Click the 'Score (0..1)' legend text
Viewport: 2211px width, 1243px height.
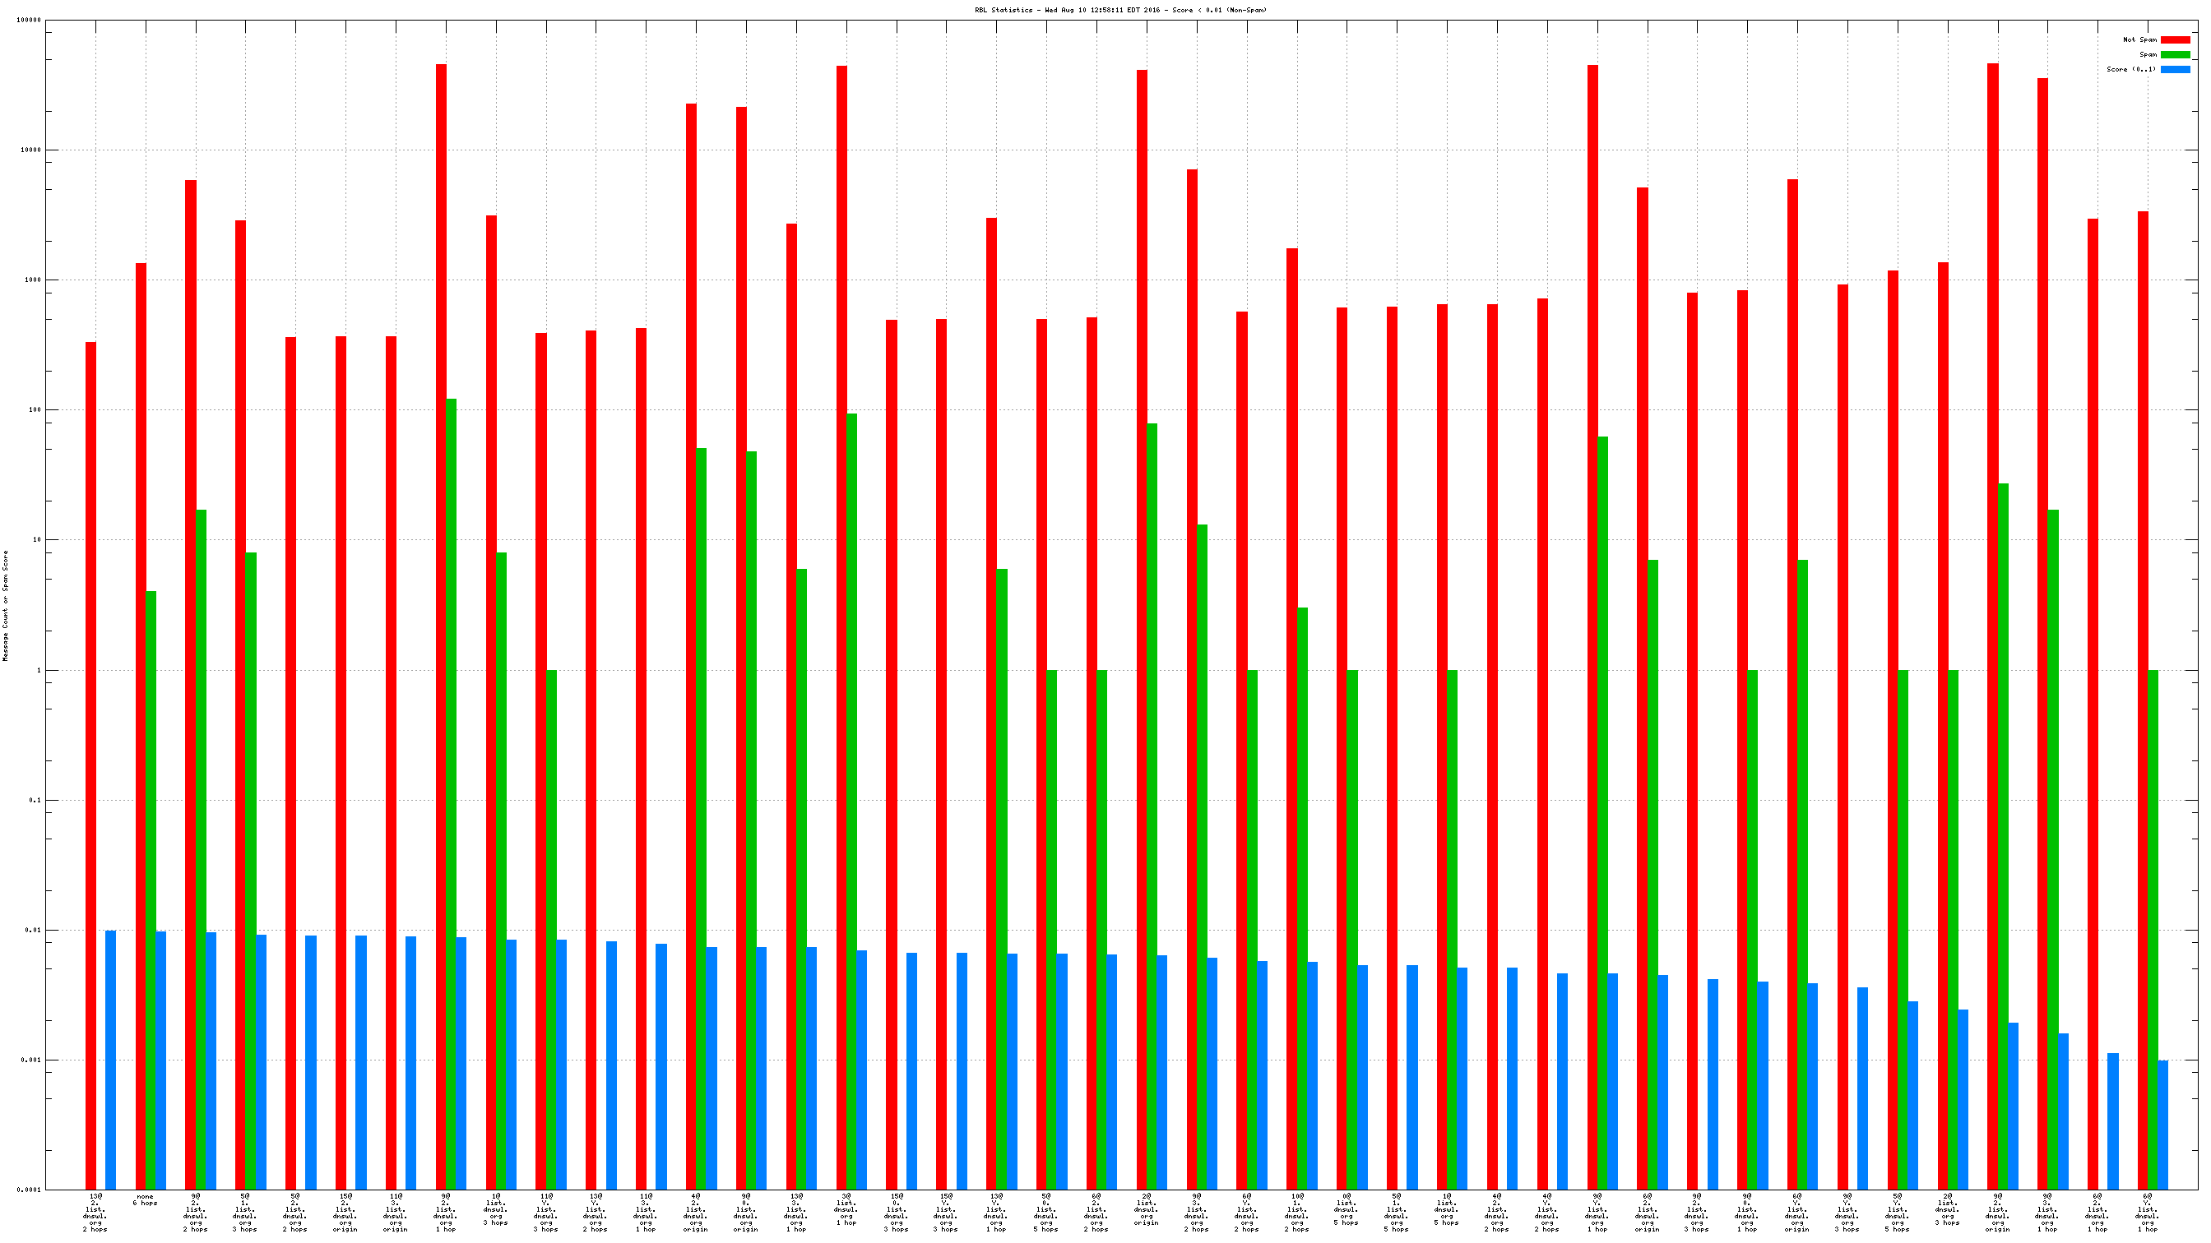tap(2130, 70)
